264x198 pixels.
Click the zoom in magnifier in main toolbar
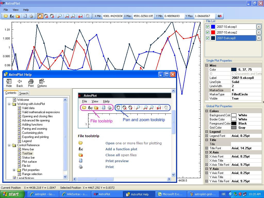[x=67, y=16]
